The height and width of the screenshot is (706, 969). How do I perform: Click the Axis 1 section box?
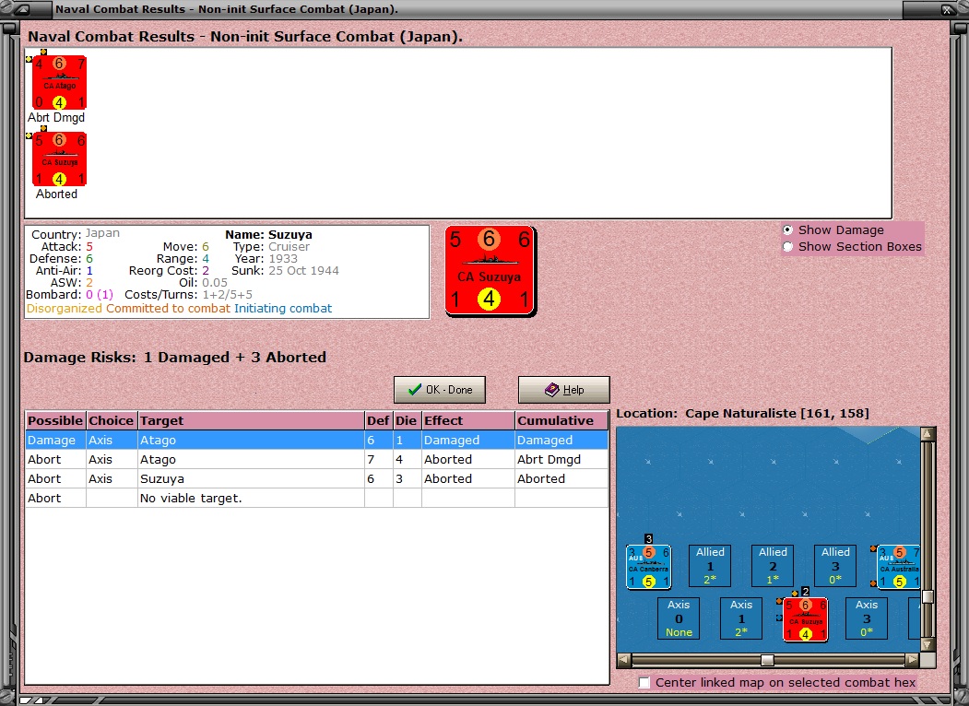741,618
